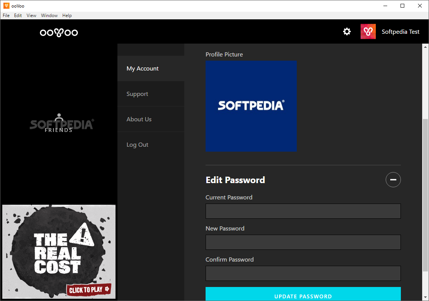Viewport: 429px width, 301px height.
Task: Open the Help menu
Action: [x=67, y=16]
